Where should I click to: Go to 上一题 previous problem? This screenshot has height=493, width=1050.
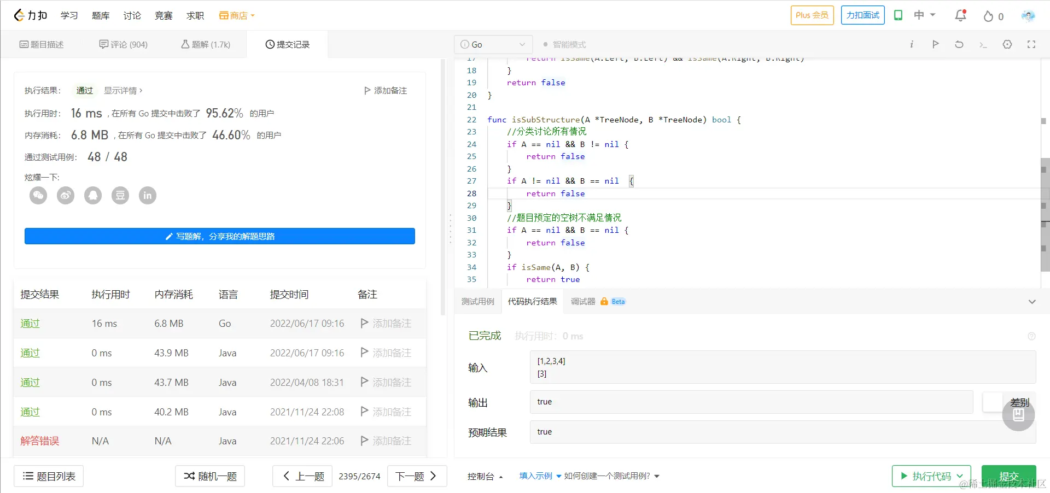click(x=302, y=476)
